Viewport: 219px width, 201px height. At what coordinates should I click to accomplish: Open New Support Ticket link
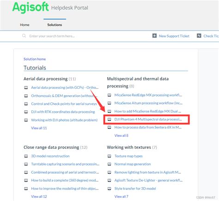[x=174, y=36]
